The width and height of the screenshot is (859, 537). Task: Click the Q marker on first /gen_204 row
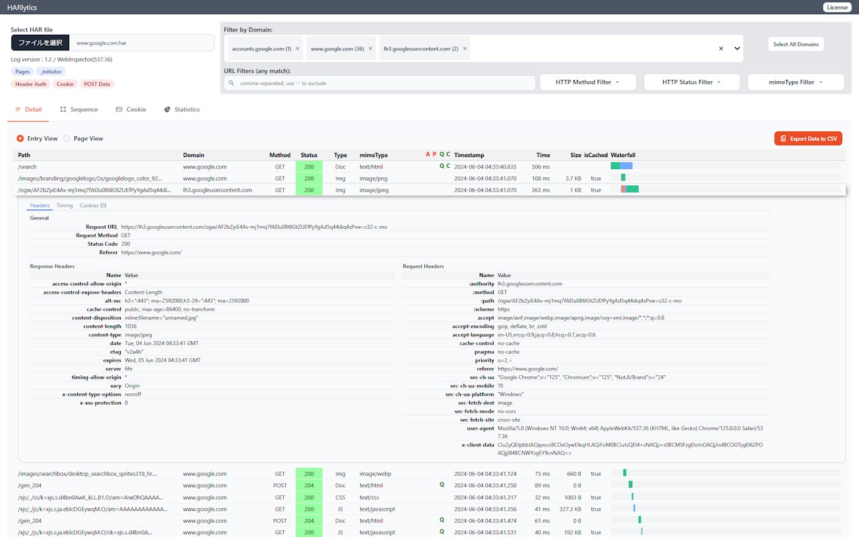coord(442,485)
